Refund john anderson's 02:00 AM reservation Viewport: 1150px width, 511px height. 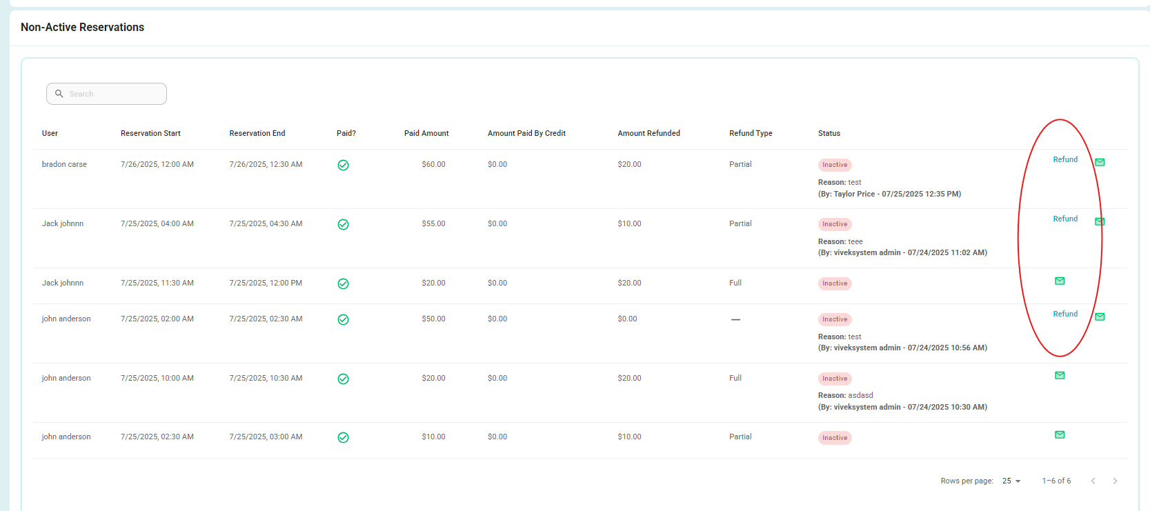click(1065, 314)
